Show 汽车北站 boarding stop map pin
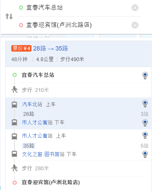 (145, 104)
